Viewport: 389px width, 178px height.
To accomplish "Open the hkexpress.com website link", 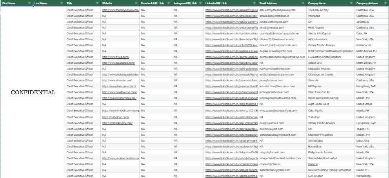I will 119,86.
